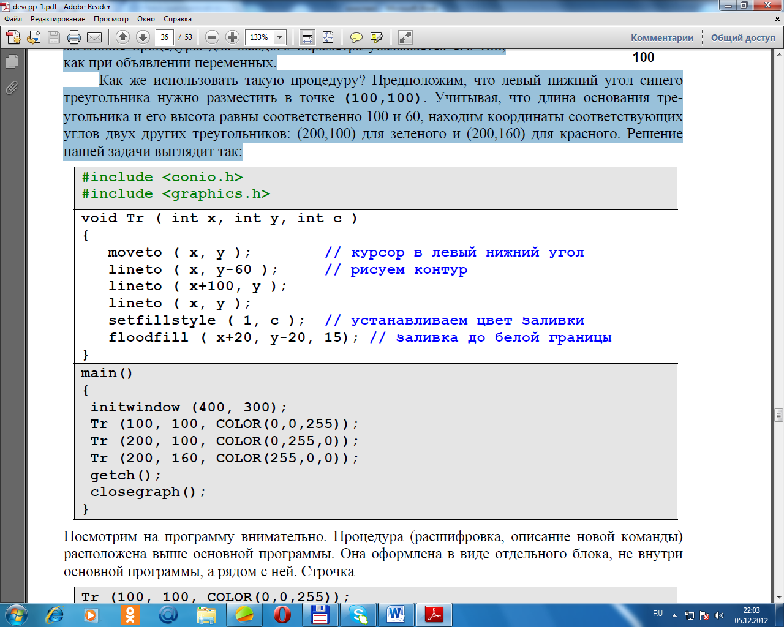Screen dimensions: 784x627
Task: Show hidden system tray icons arrow
Action: [674, 615]
